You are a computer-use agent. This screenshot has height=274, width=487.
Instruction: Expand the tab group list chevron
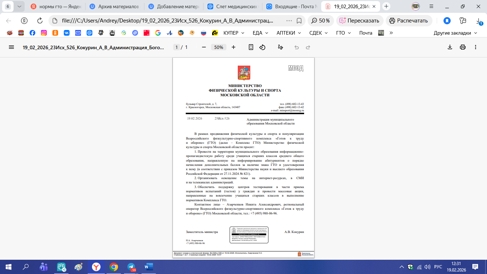[19, 6]
